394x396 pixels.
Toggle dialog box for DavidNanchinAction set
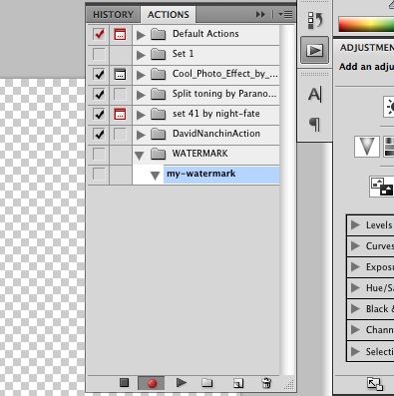pos(120,134)
